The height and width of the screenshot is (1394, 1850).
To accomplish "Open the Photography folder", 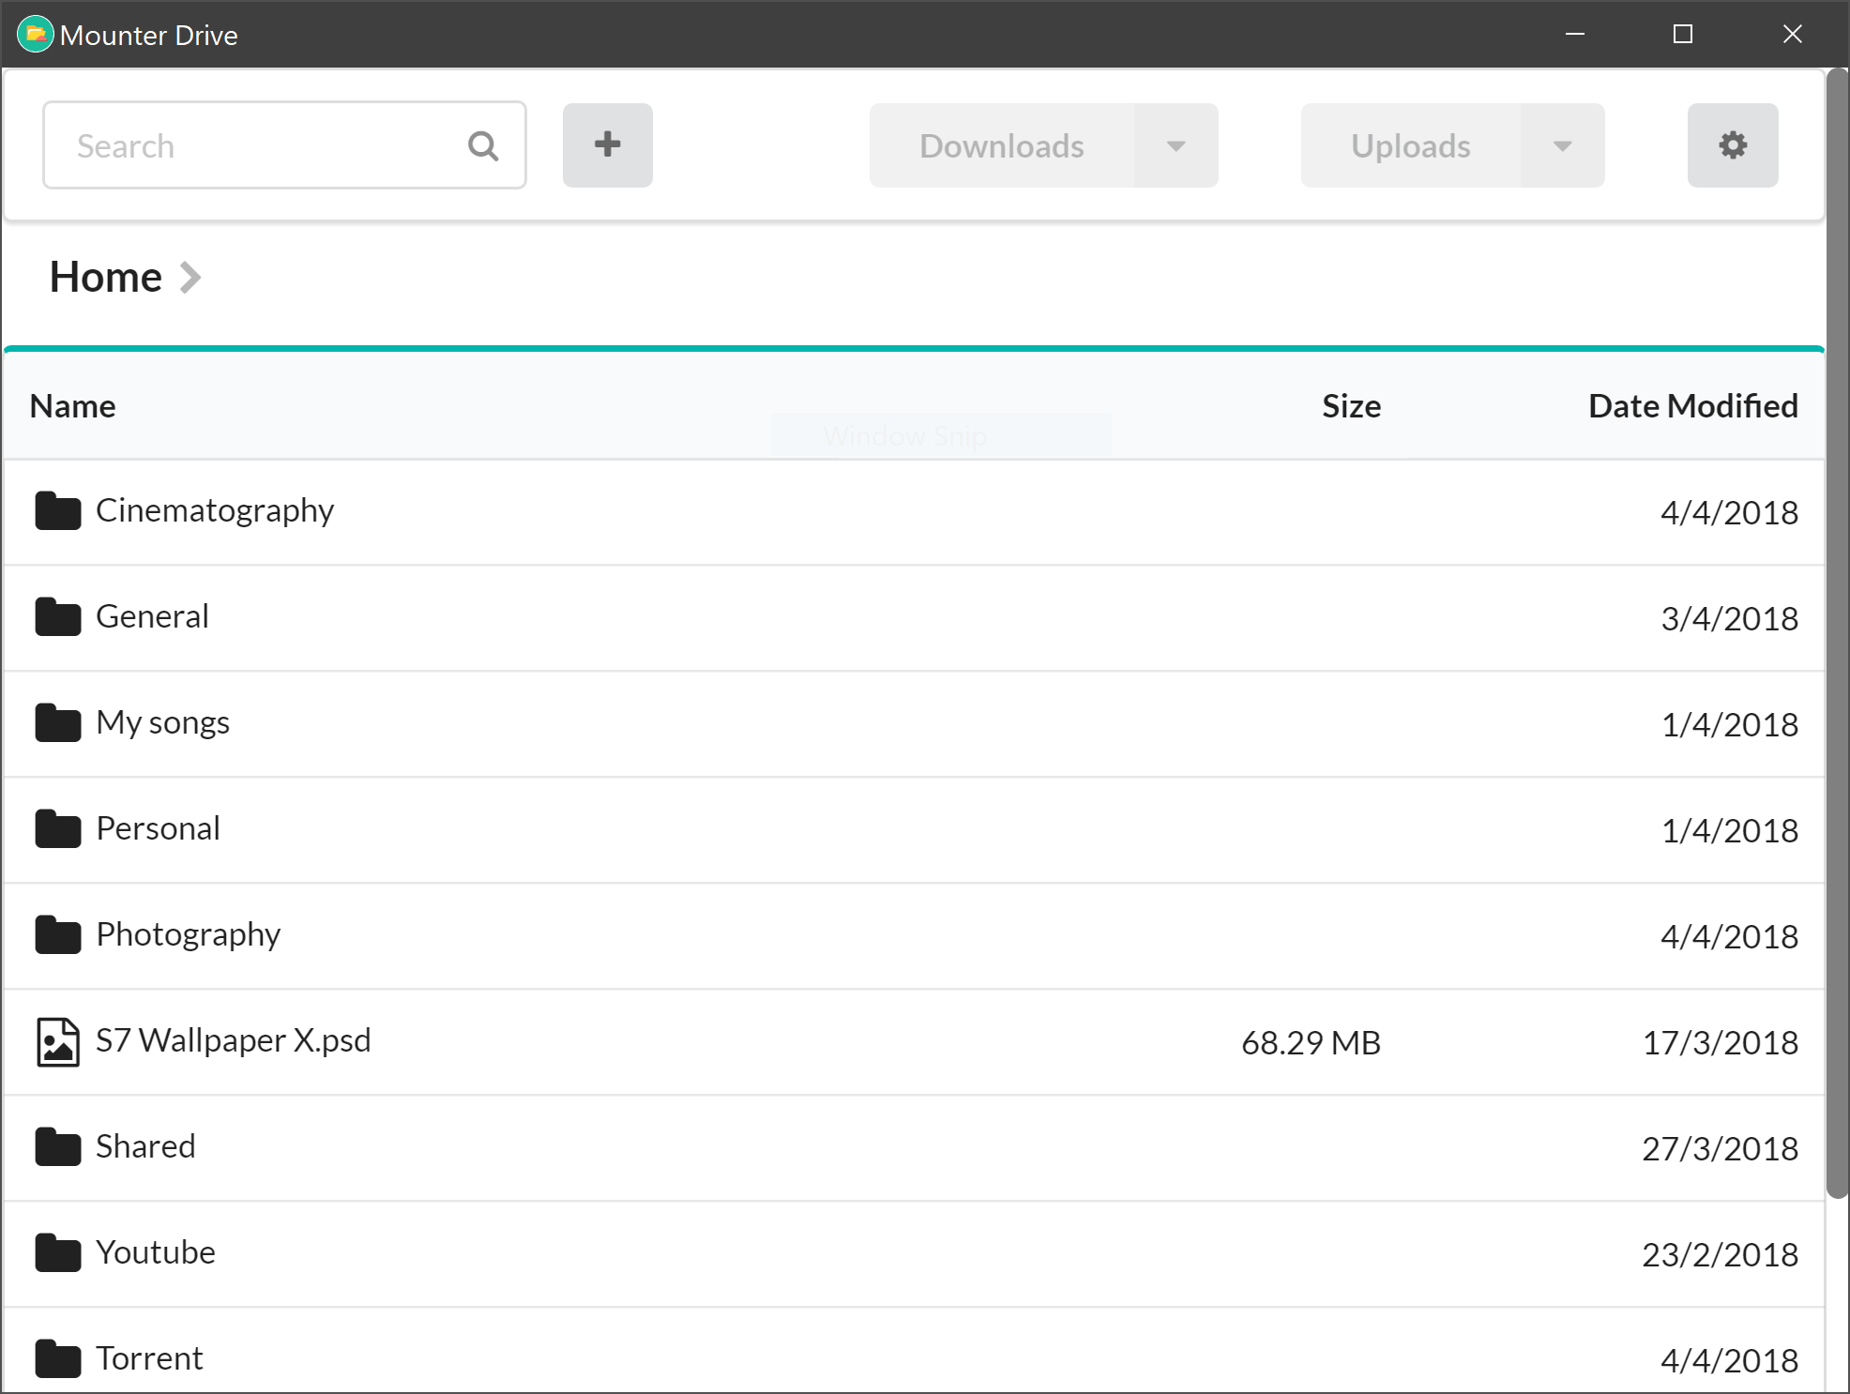I will (188, 934).
